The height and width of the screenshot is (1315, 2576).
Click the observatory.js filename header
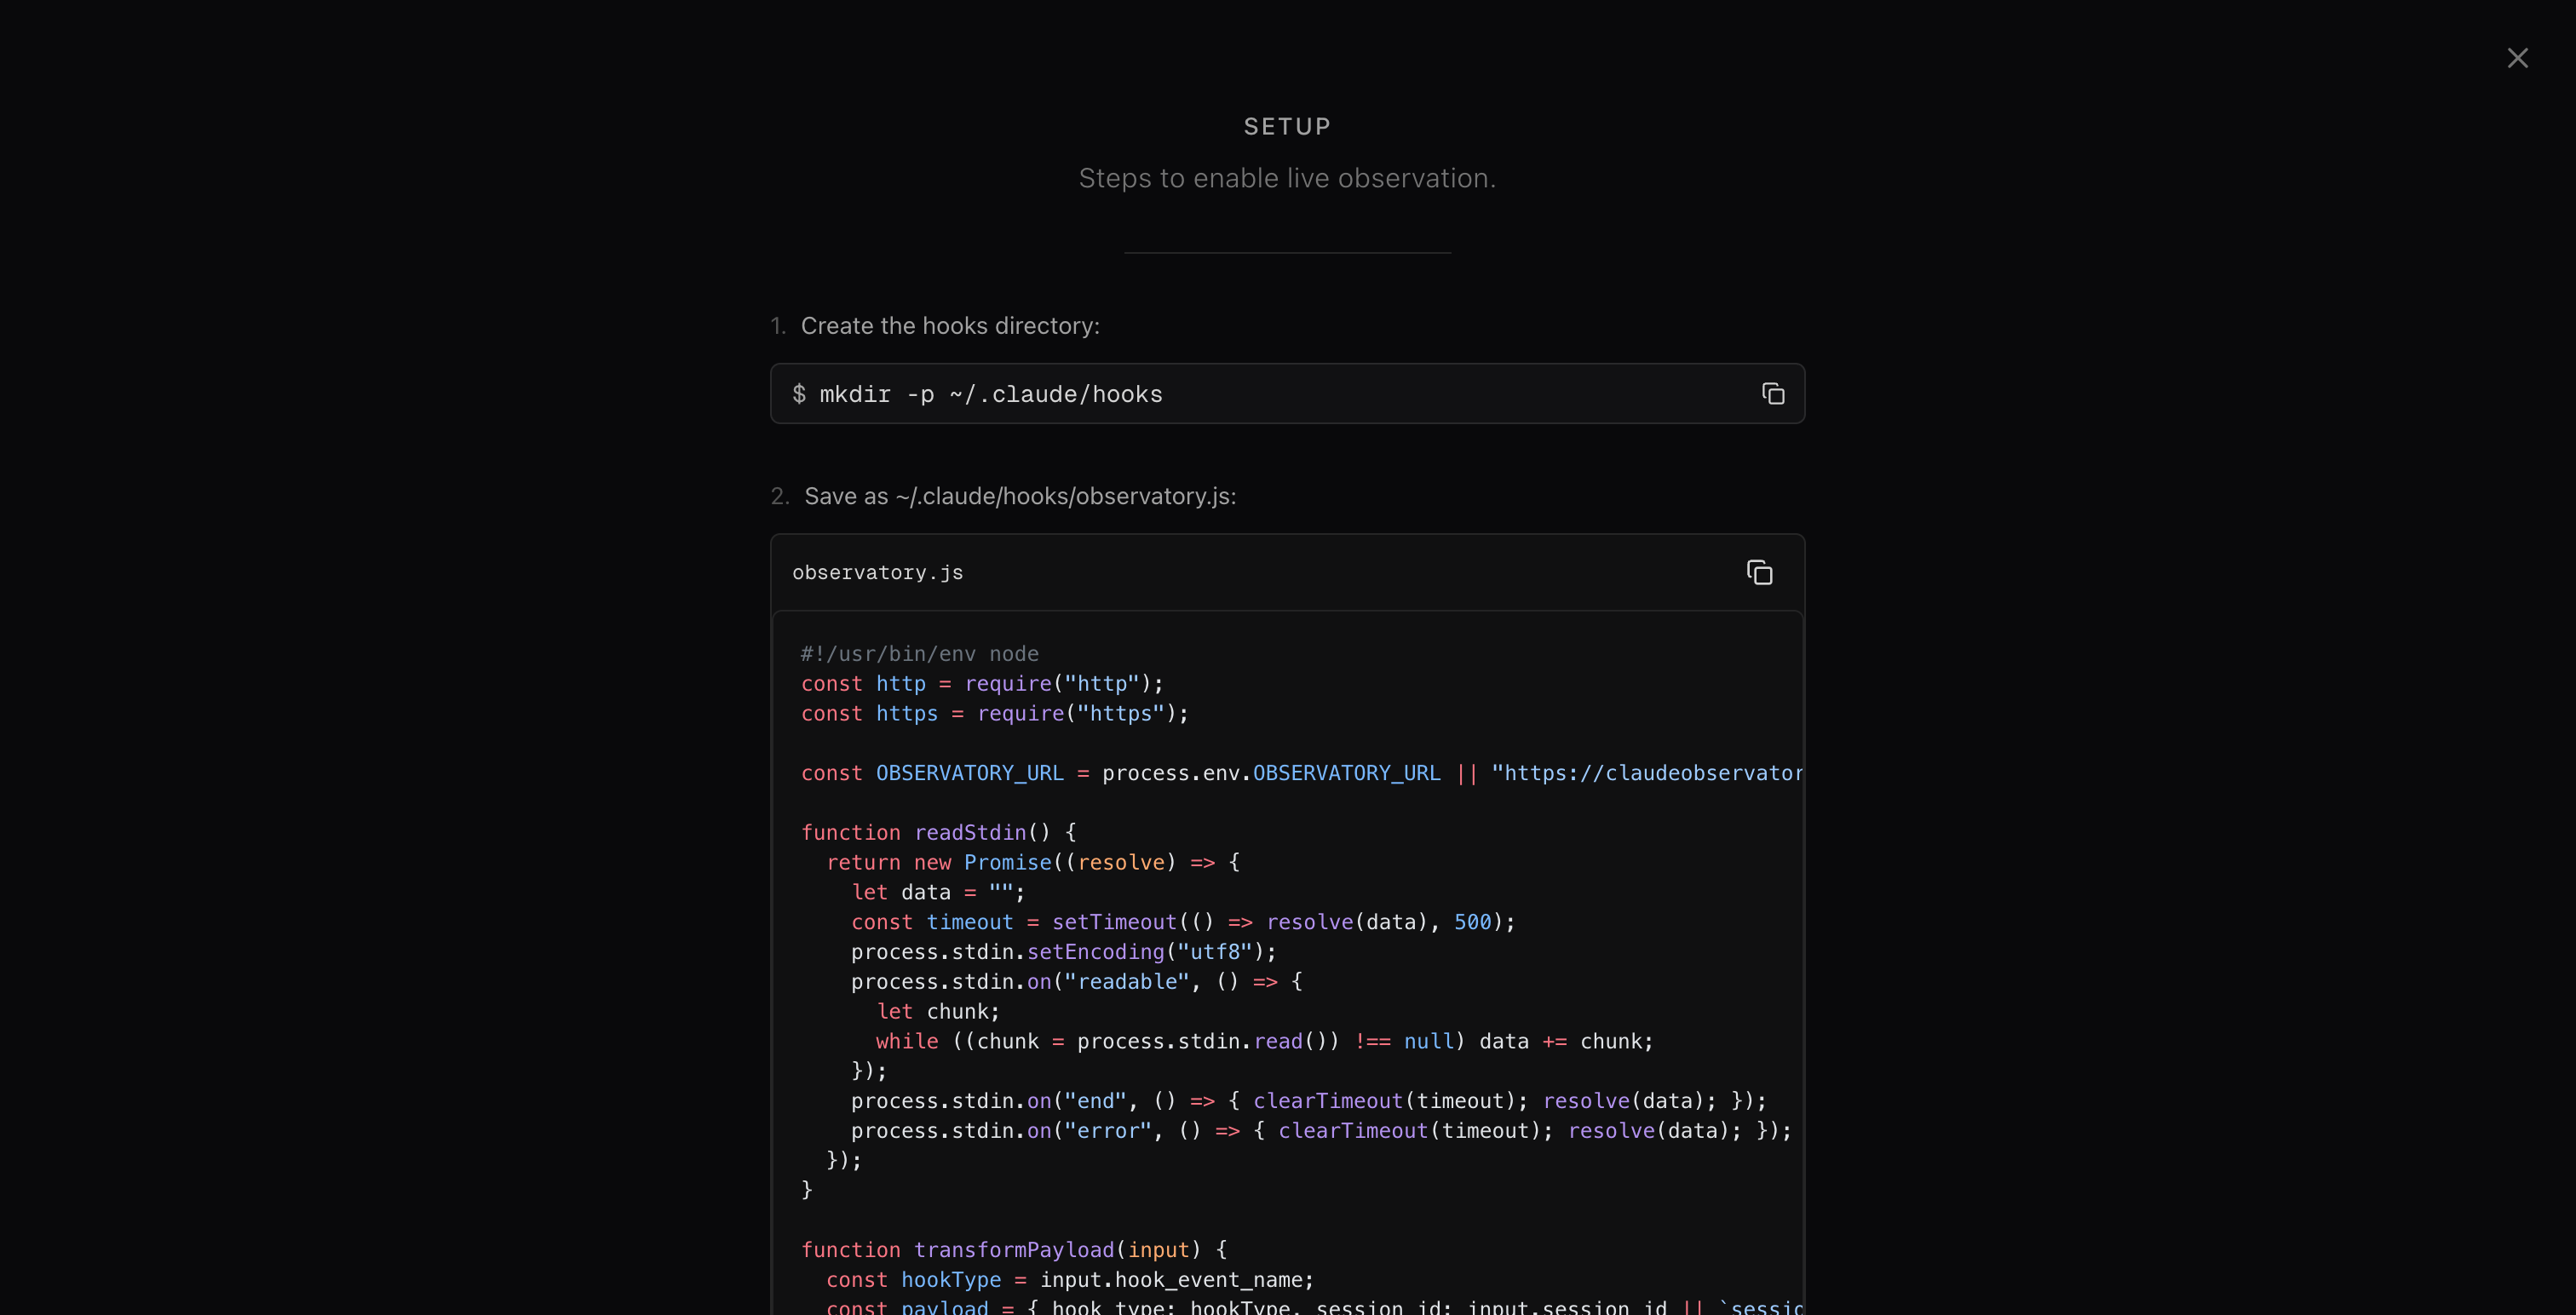(x=877, y=573)
